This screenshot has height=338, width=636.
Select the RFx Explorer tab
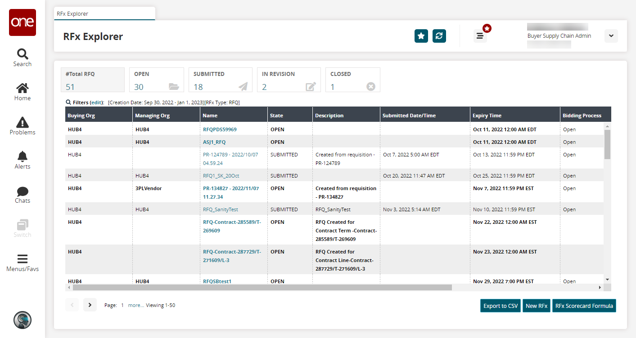104,13
